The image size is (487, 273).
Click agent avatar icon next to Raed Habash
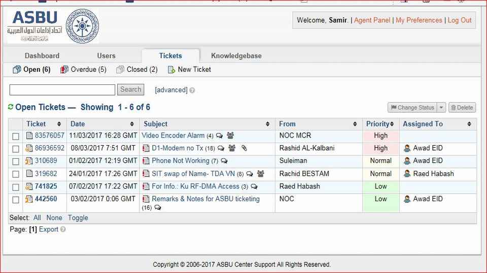tap(407, 173)
